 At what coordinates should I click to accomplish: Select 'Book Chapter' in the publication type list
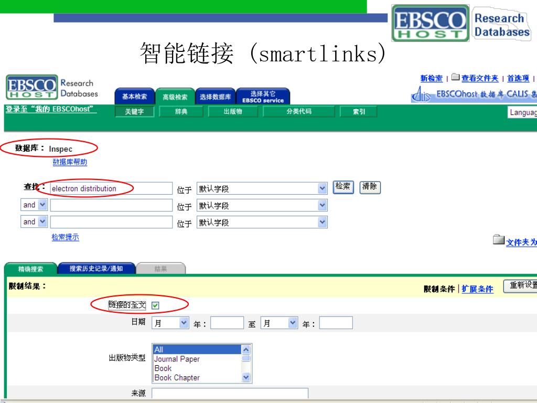click(197, 378)
